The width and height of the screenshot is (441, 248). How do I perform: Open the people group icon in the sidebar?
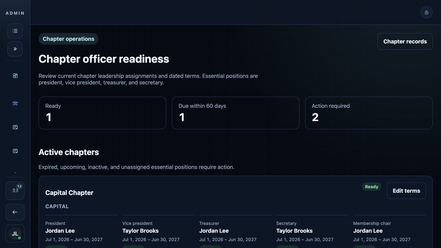15,103
